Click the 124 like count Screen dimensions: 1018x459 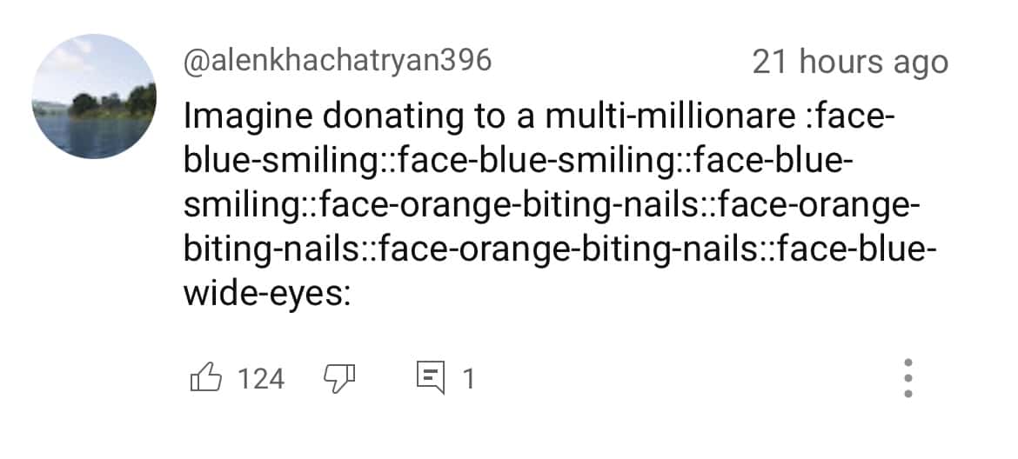(261, 379)
